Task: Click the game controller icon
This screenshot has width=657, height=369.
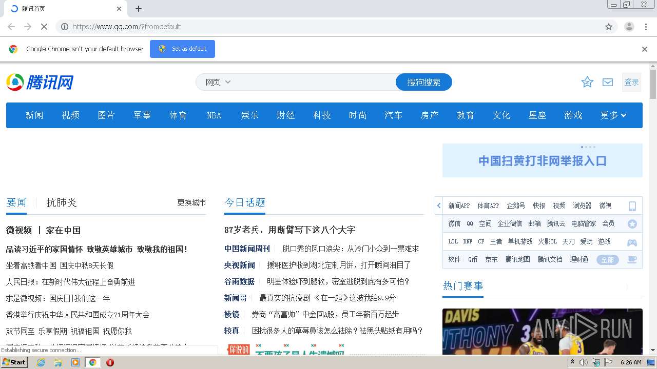Action: tap(632, 242)
